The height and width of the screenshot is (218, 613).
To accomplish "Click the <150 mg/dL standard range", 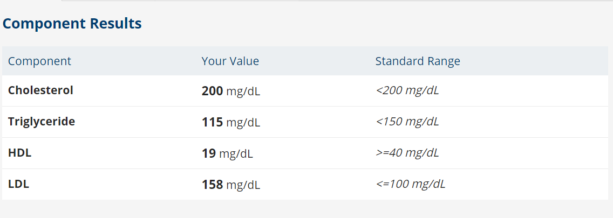I will point(407,122).
